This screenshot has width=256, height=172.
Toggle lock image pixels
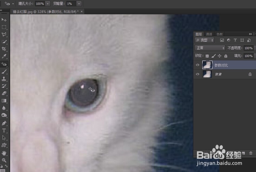pos(213,56)
